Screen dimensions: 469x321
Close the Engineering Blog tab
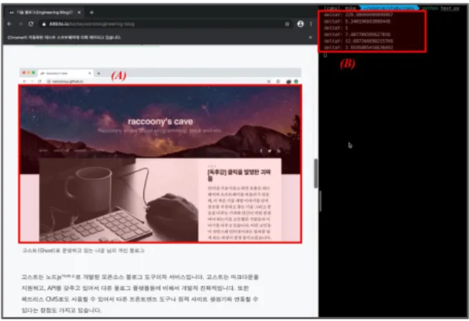(x=79, y=12)
